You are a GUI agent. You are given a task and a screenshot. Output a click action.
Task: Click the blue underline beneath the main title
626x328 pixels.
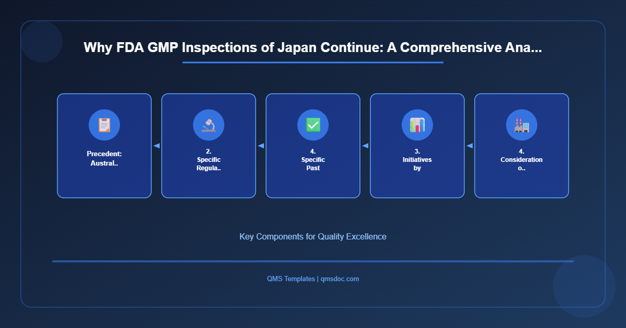pyautogui.click(x=312, y=64)
